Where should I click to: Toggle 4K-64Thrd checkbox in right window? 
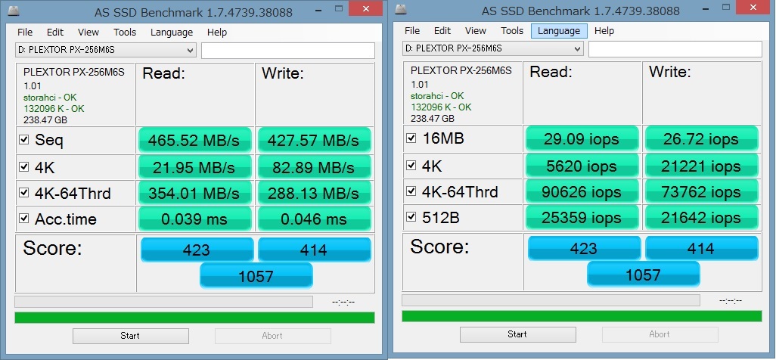(x=411, y=191)
